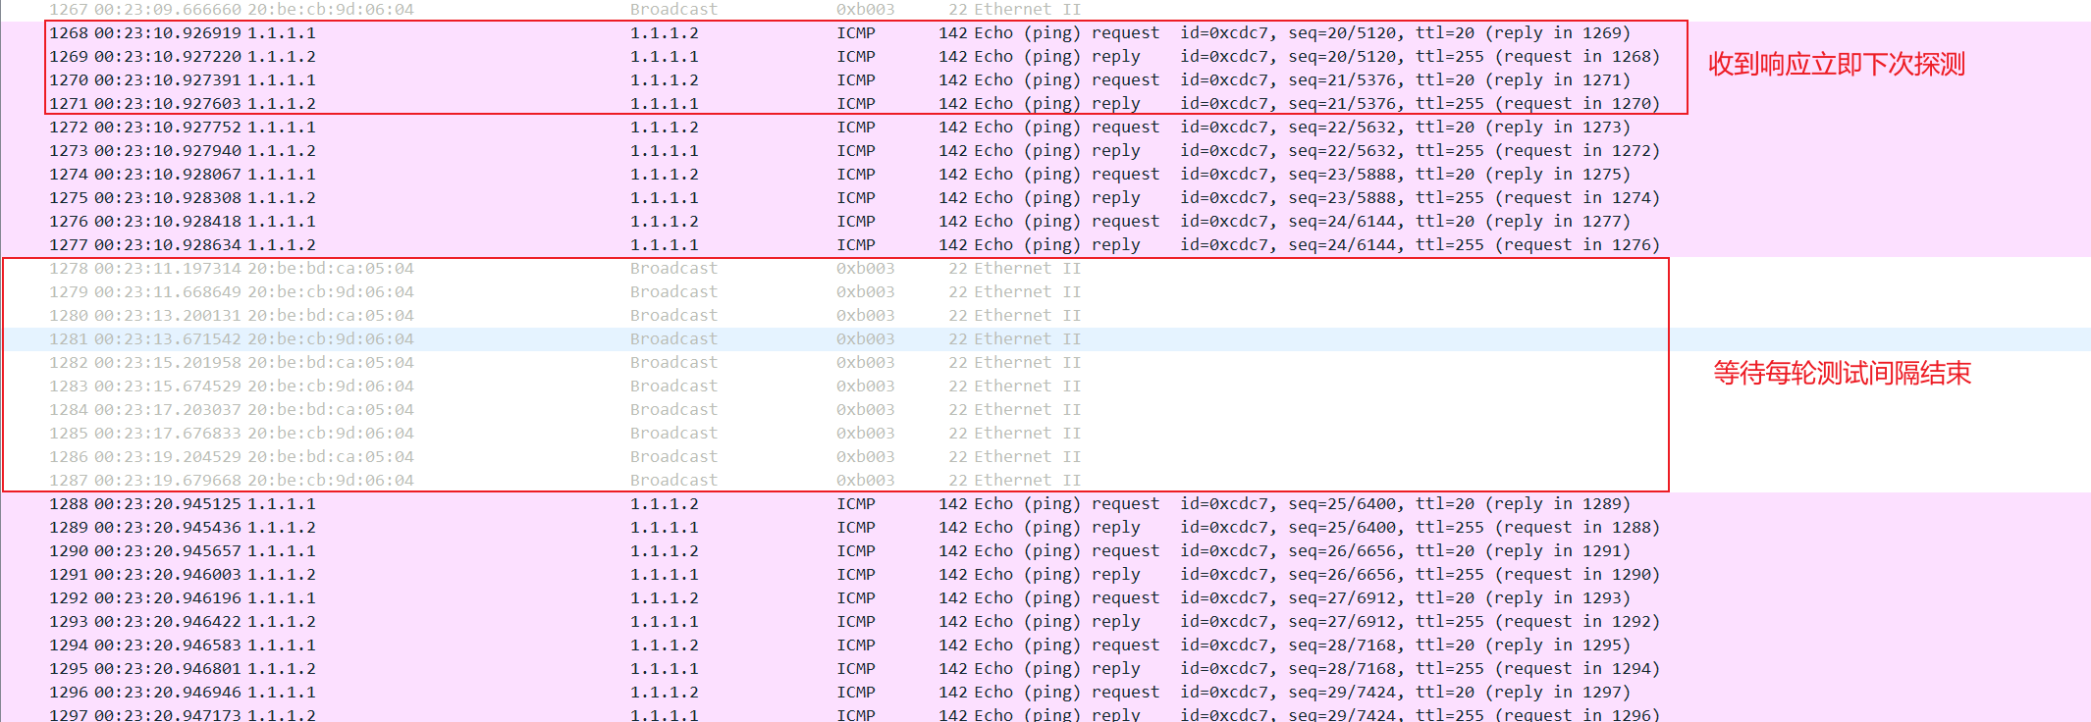Screen dimensions: 2091x722
Task: Click packet 1288 echo request seq=25/6400
Action: tap(854, 504)
